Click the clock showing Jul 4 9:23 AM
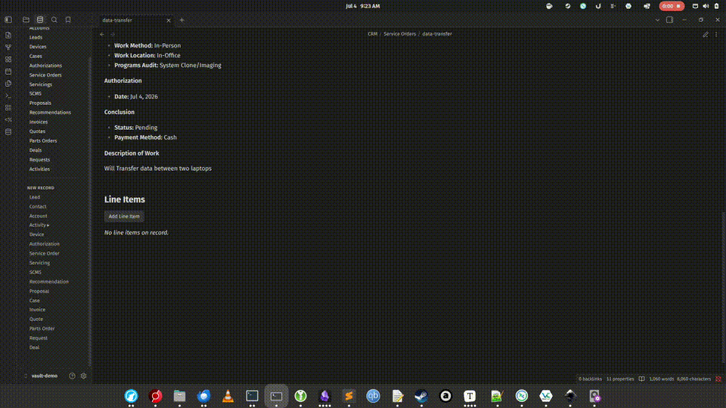The width and height of the screenshot is (726, 408). (362, 6)
